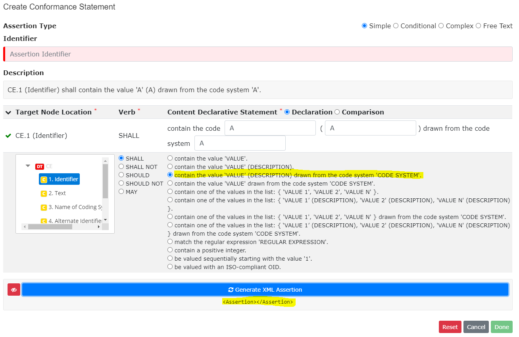Select the 1. Identifier tree node

coord(60,179)
